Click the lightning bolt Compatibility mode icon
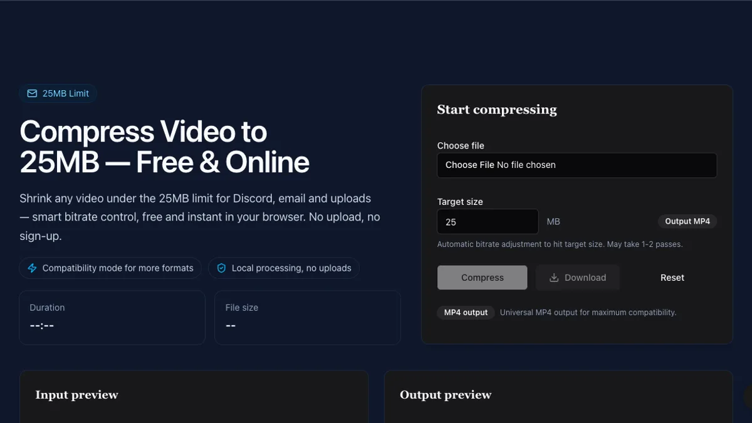 (x=32, y=268)
